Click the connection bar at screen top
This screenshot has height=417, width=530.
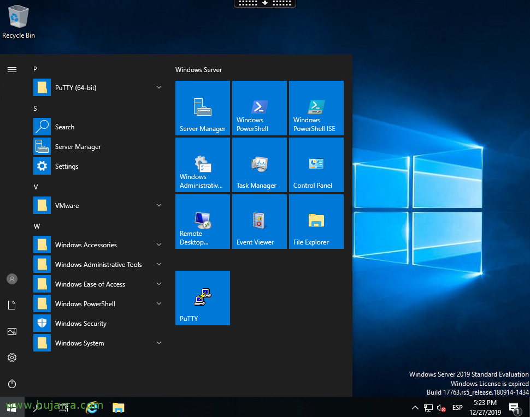point(265,3)
